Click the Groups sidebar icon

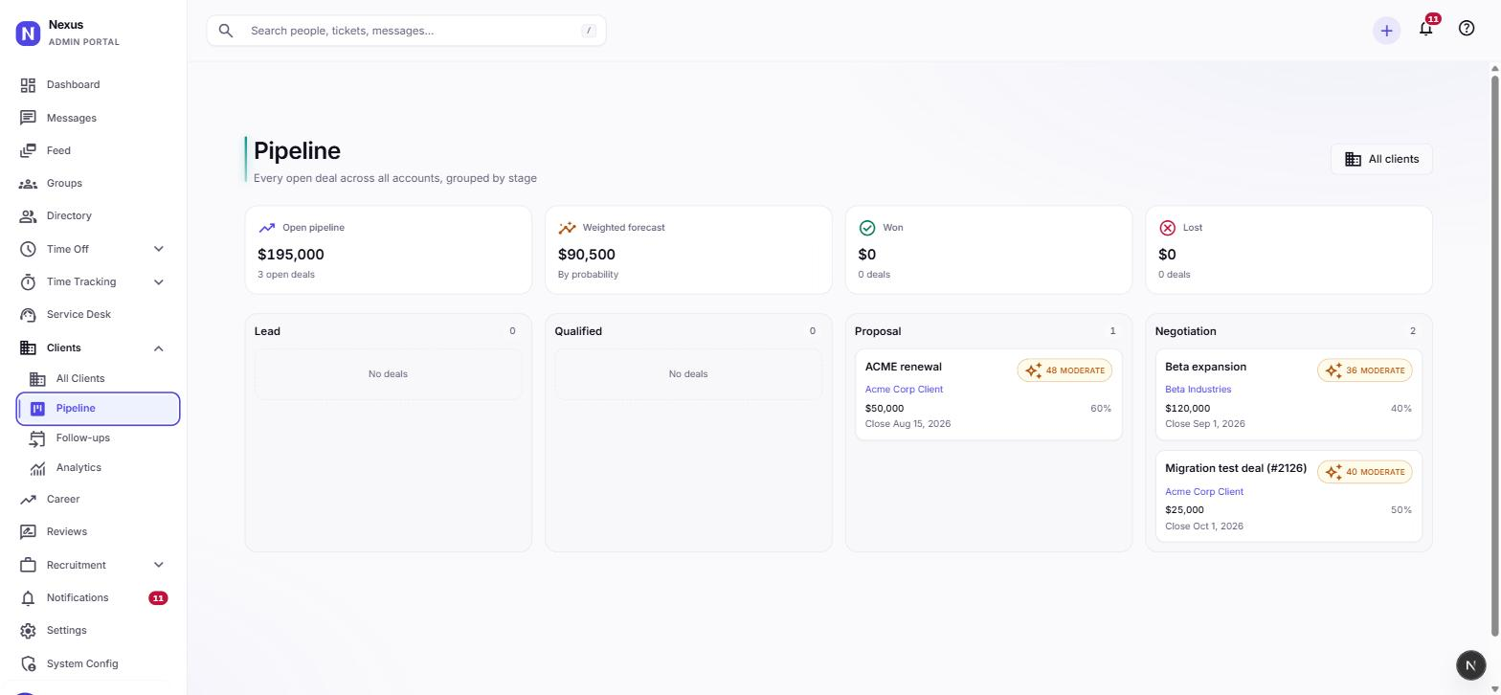pos(28,183)
